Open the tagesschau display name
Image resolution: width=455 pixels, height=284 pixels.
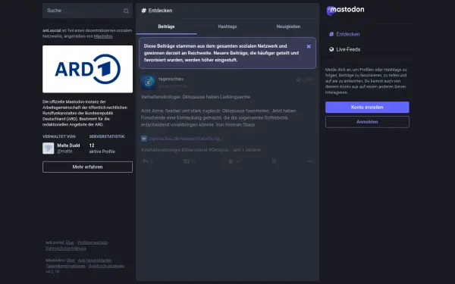tap(171, 79)
